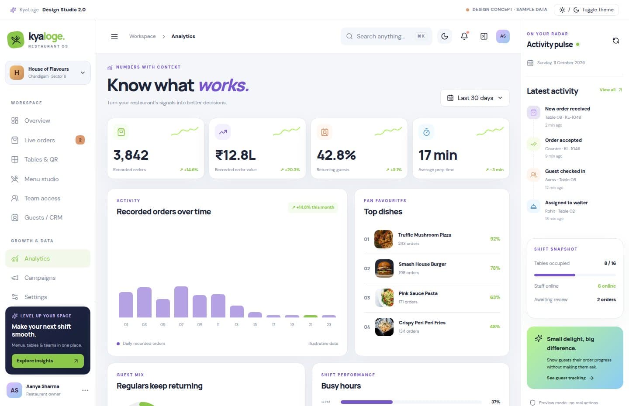Click the KyaLoge Design Studio sparkle icon

pos(13,10)
